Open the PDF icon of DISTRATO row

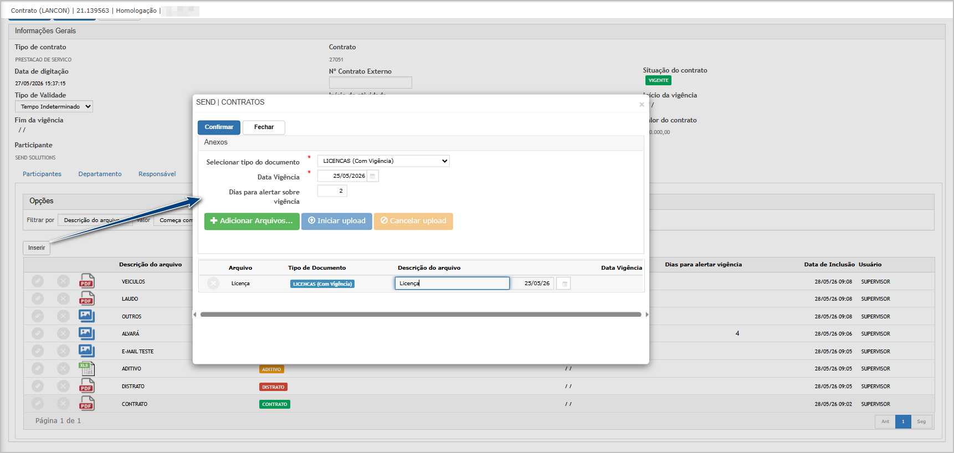click(86, 386)
